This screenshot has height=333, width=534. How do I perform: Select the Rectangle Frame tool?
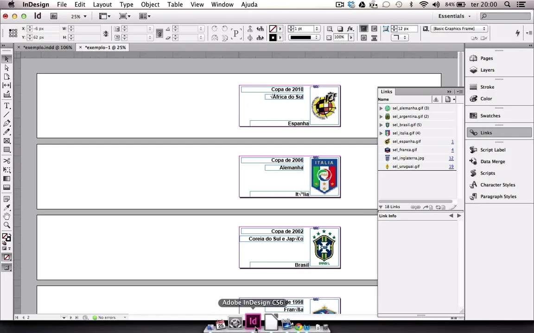(6, 141)
